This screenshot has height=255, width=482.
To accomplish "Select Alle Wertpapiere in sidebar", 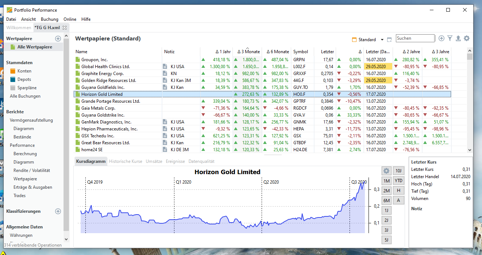I will [x=35, y=47].
